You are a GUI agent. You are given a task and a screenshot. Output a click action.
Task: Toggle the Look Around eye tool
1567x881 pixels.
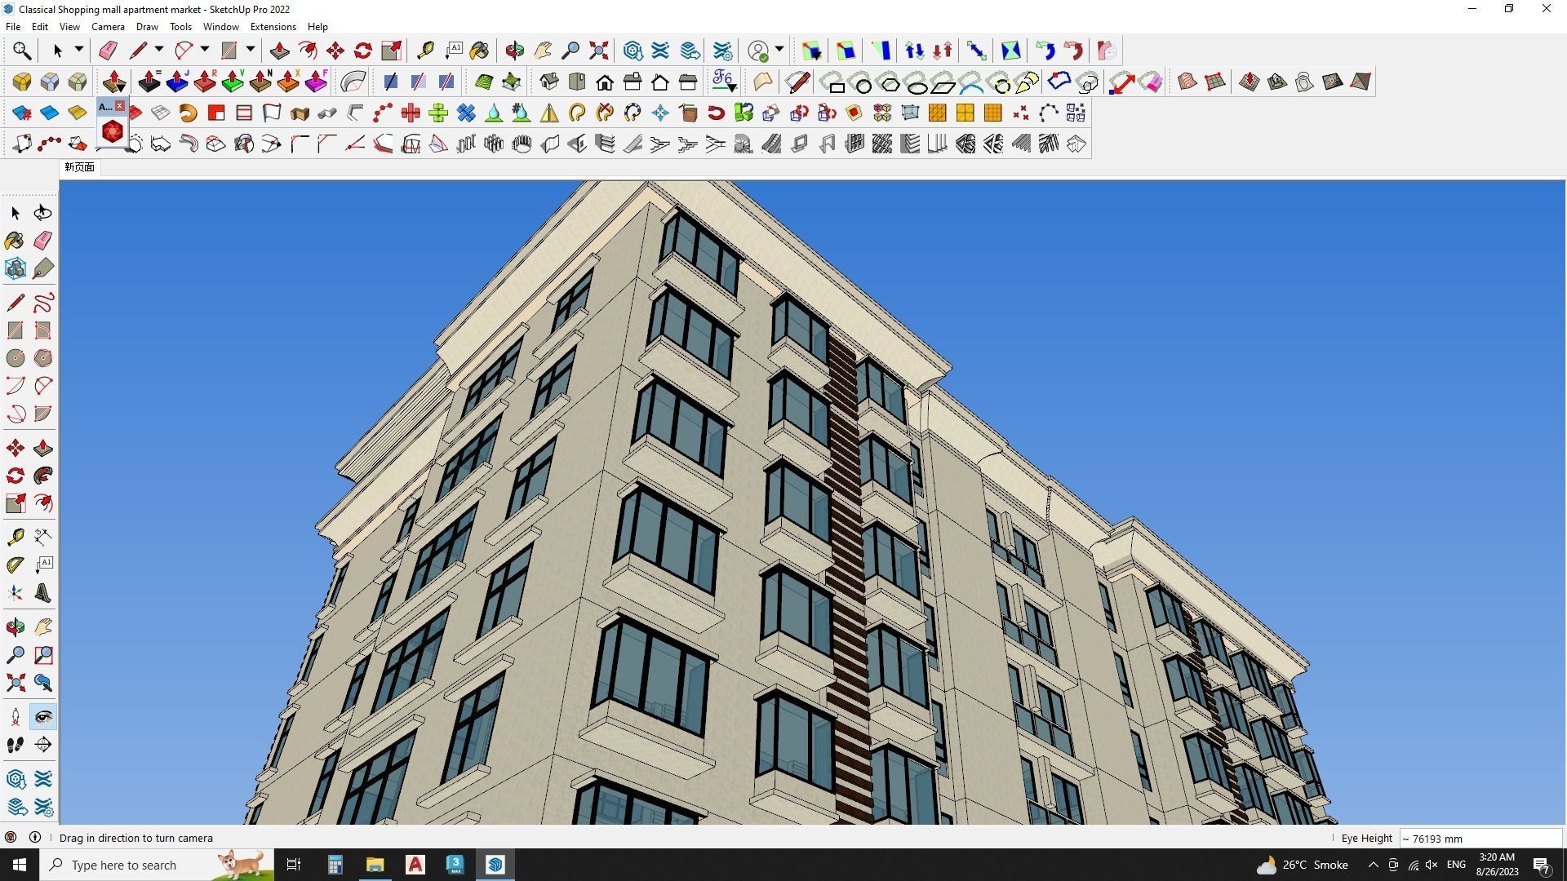pos(43,717)
